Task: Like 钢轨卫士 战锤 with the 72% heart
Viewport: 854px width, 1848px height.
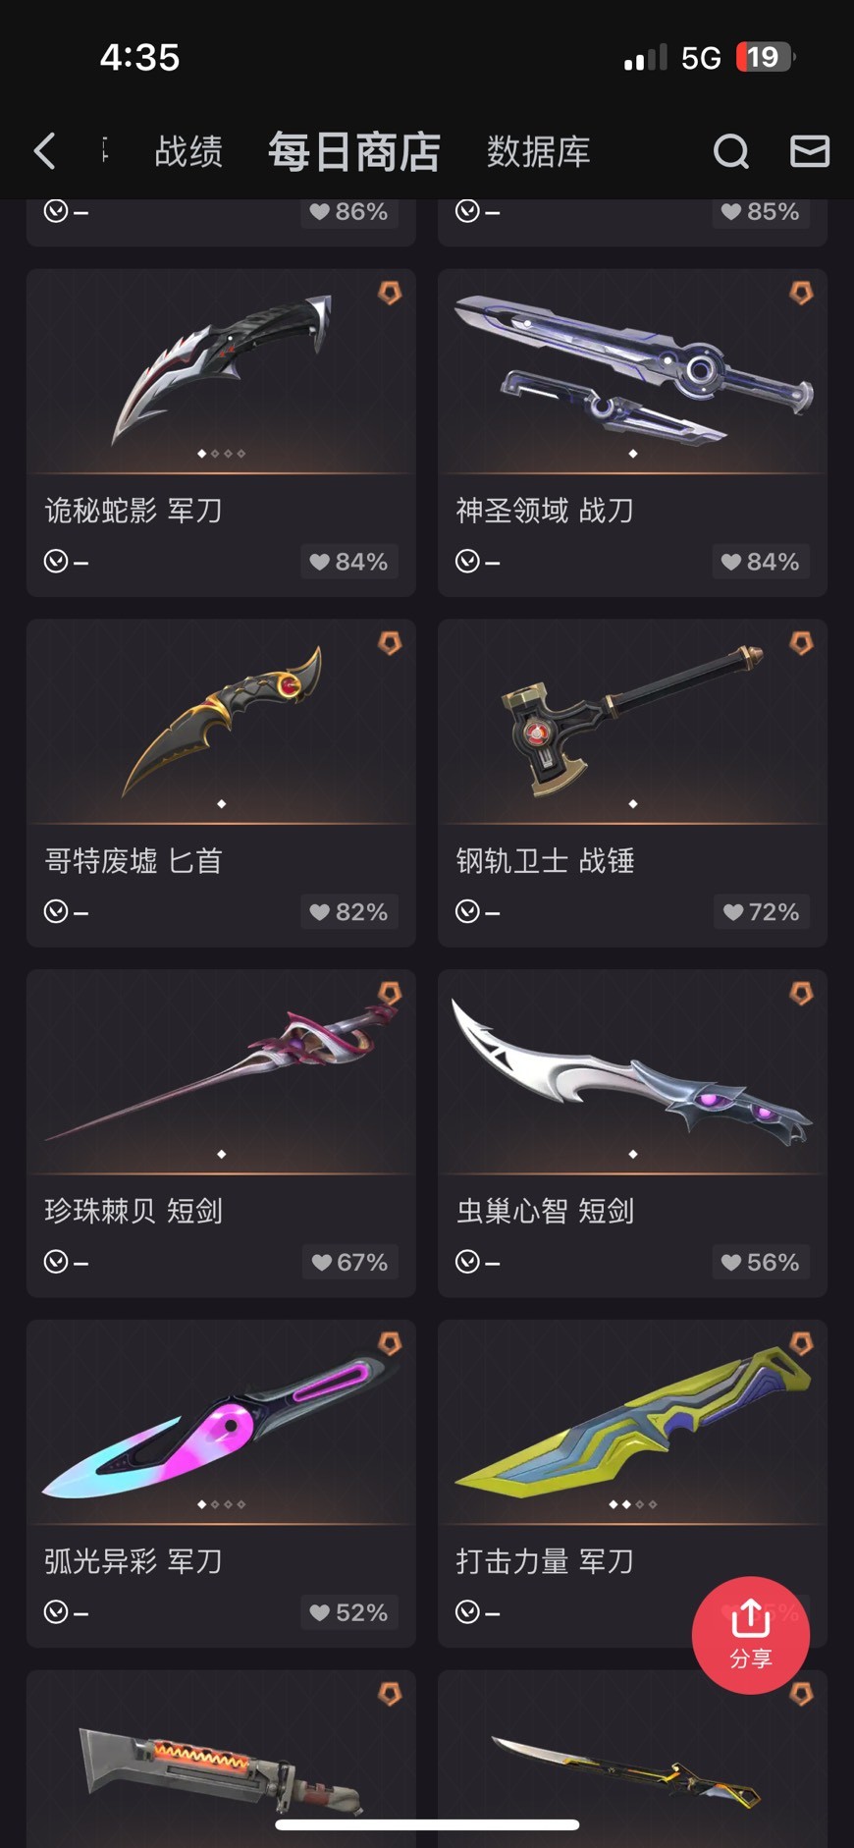Action: click(761, 912)
